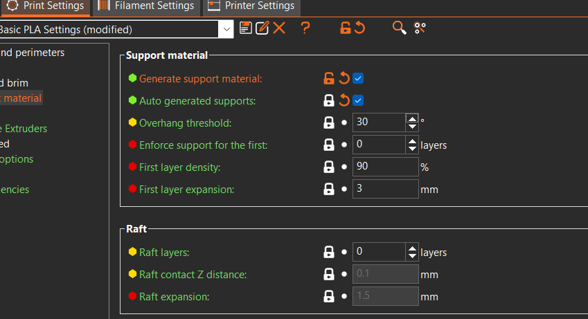This screenshot has height=319, width=588.
Task: Decrease Raft layers with down arrow
Action: click(412, 256)
